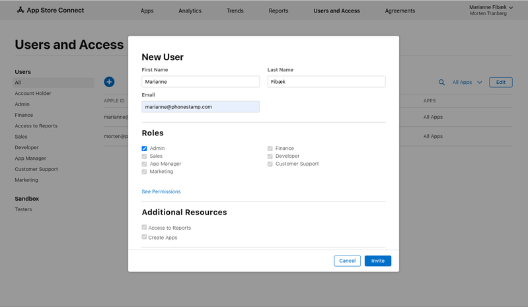
Task: Filter users by Developer in sidebar
Action: (x=26, y=147)
